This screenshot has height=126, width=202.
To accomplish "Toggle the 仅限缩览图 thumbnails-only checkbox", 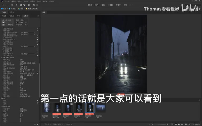I will [x=192, y=124].
